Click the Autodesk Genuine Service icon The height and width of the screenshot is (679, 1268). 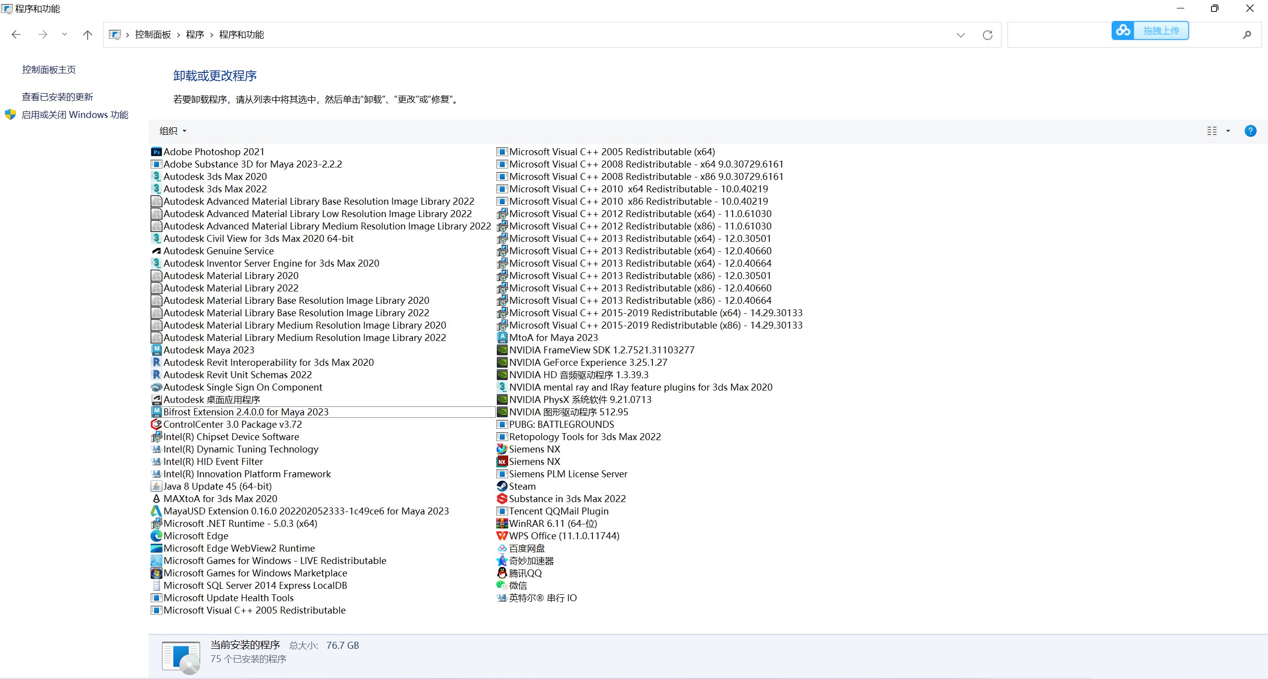tap(156, 251)
